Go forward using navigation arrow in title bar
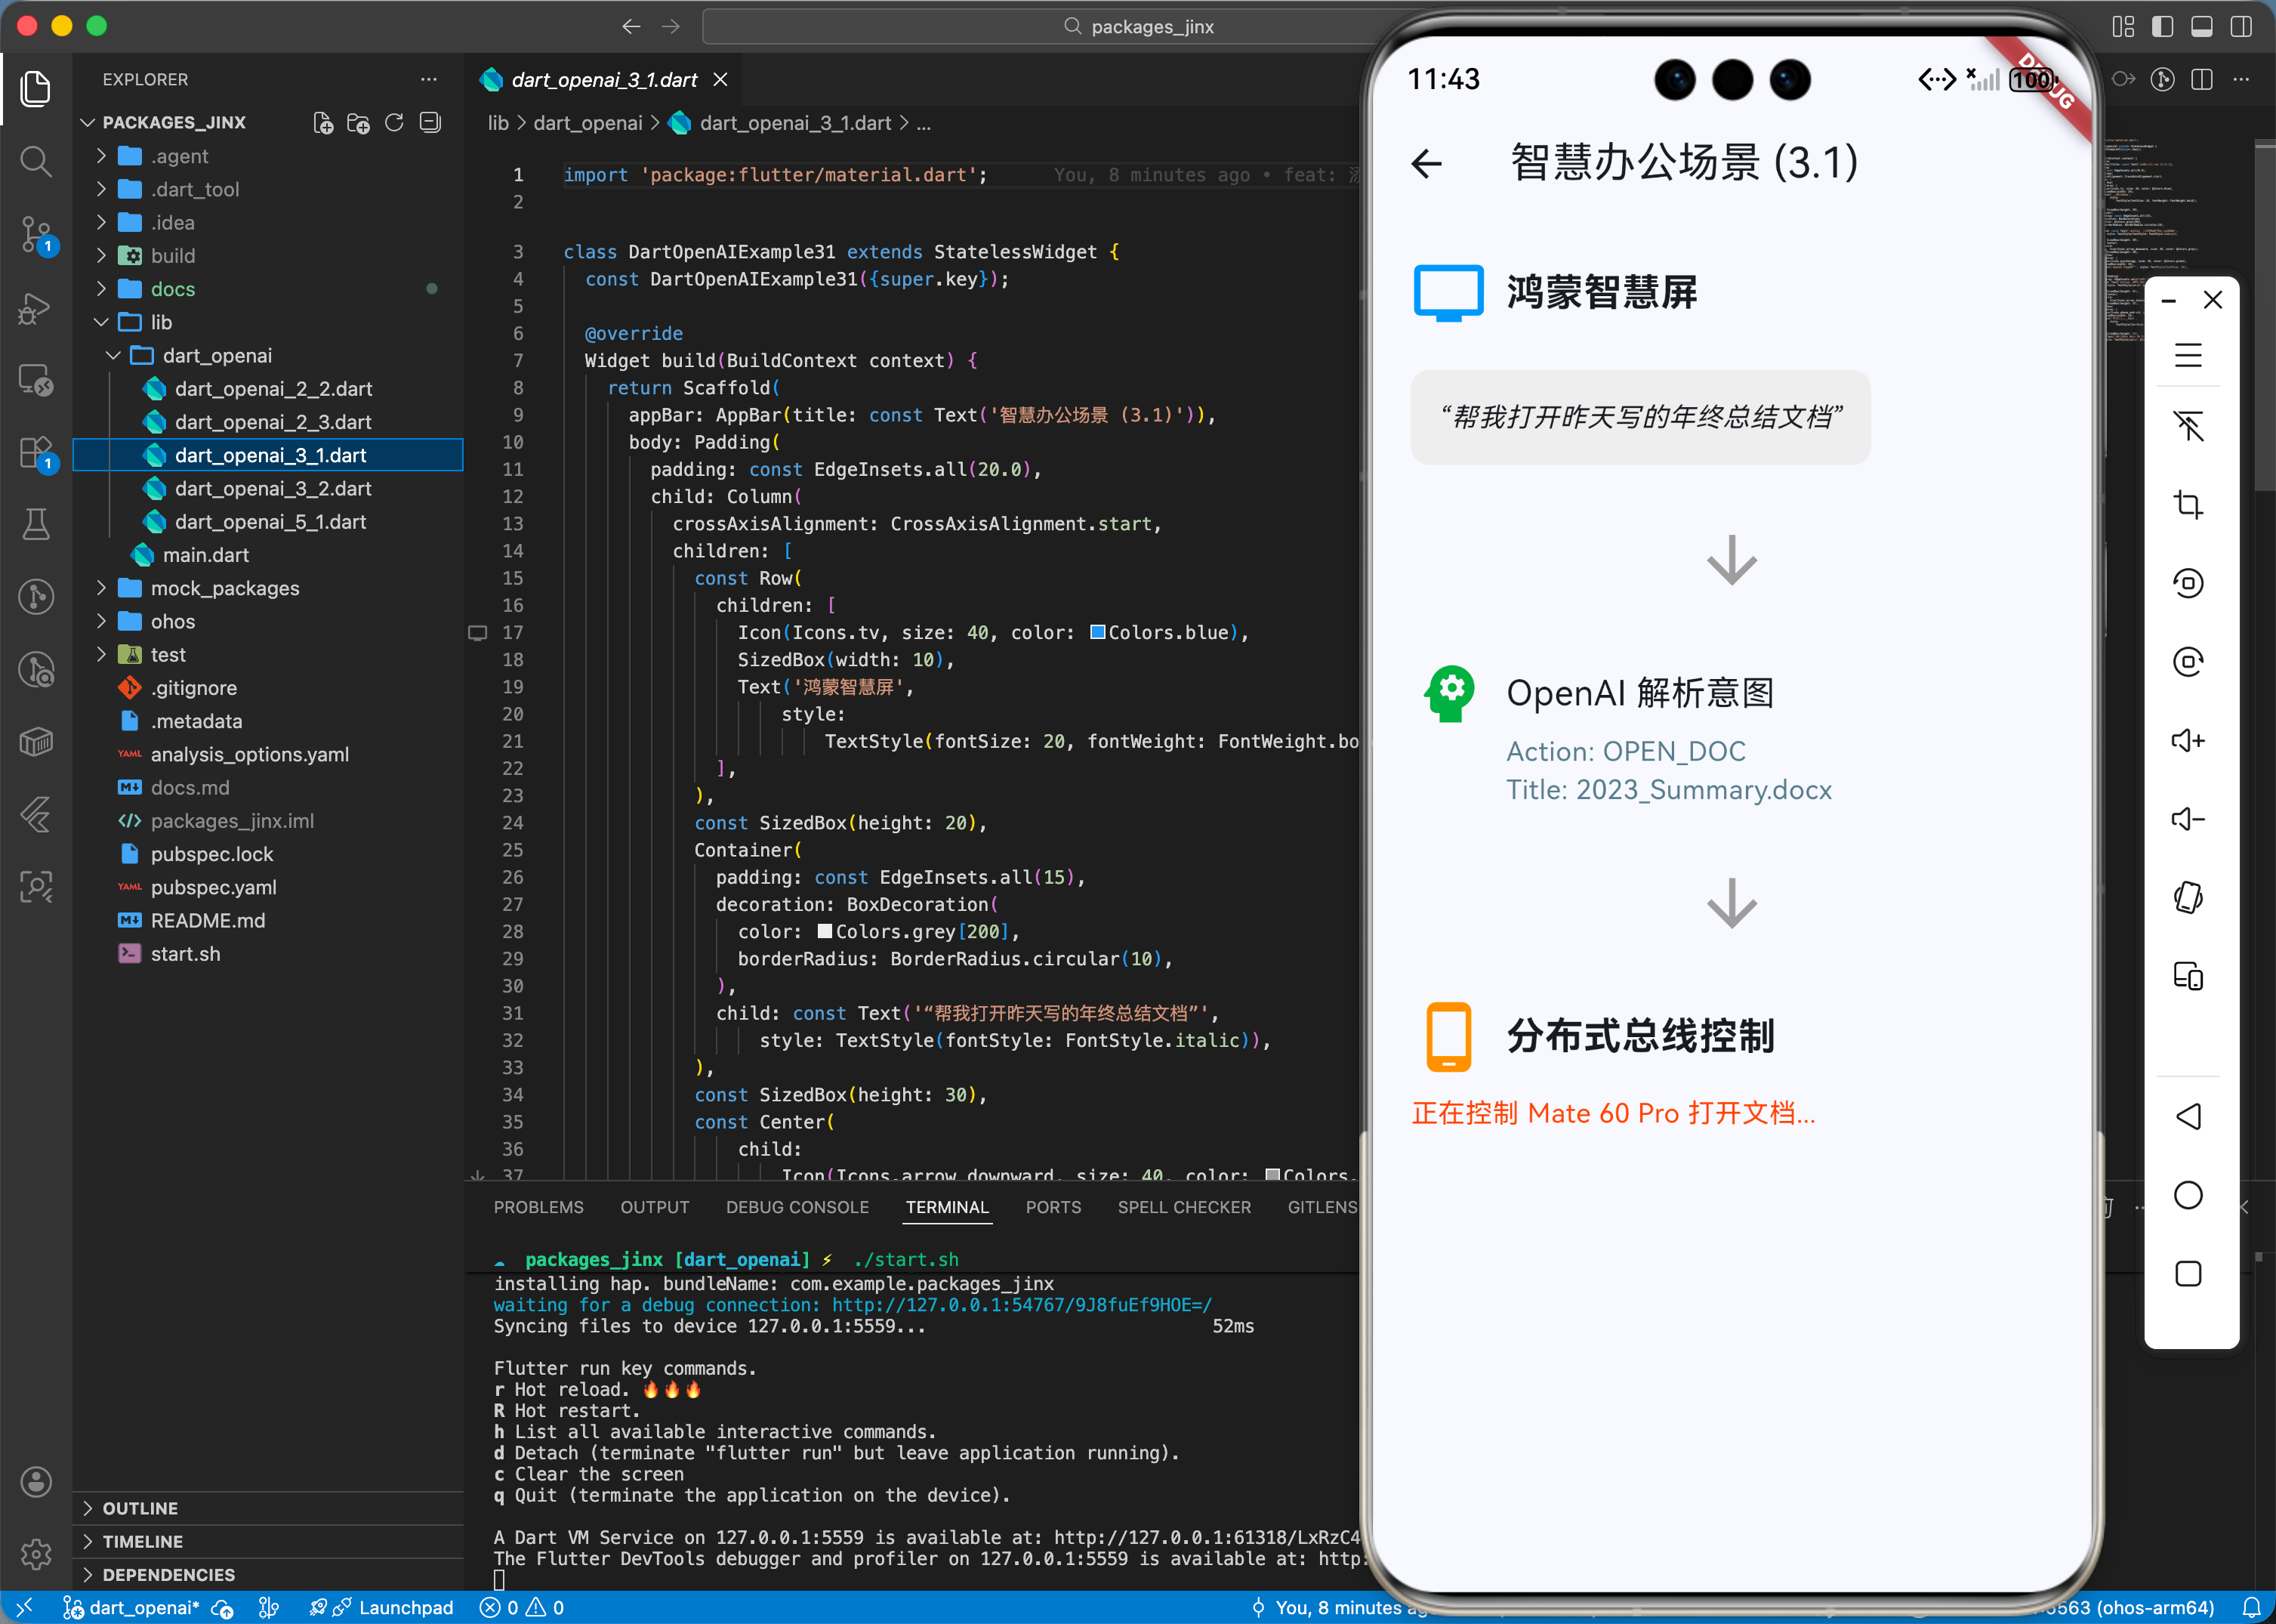The image size is (2276, 1624). click(671, 26)
